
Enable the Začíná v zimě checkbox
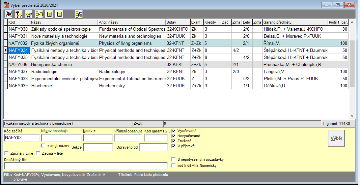coord(6,154)
